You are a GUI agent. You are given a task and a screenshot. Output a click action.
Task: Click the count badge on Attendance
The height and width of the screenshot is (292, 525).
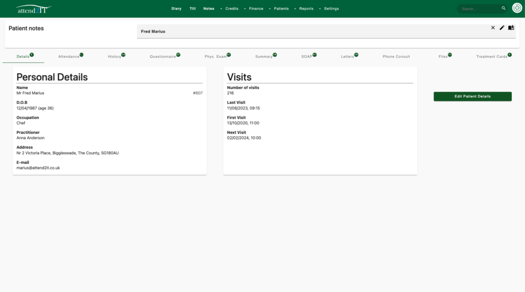coord(82,54)
